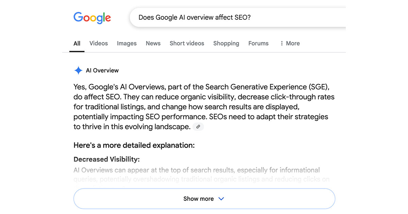Click the three-dot icon beside More
408x214 pixels.
point(282,43)
